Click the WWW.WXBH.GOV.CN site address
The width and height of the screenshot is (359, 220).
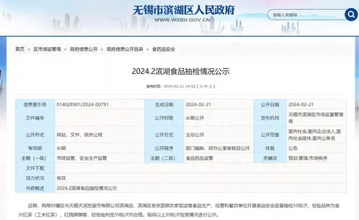(182, 20)
